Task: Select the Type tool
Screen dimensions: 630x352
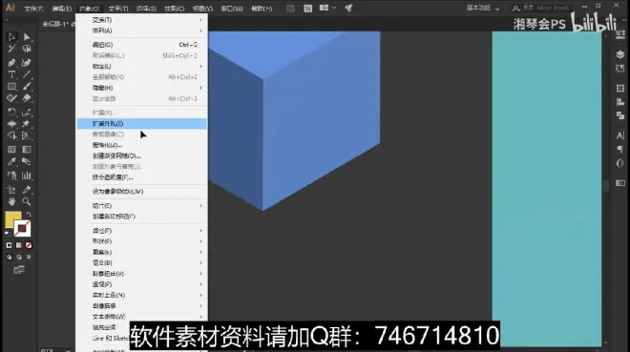Action: [x=11, y=74]
